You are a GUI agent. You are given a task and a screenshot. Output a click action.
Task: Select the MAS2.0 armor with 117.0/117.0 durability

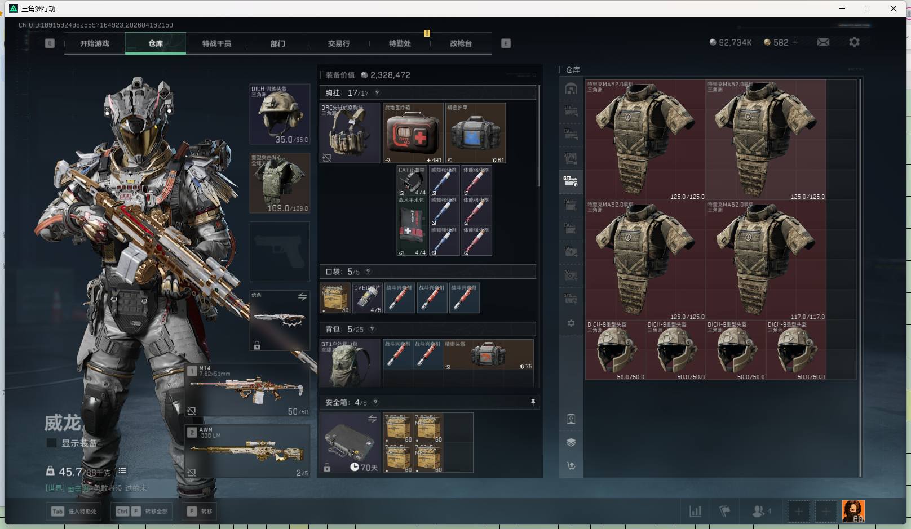pos(766,260)
